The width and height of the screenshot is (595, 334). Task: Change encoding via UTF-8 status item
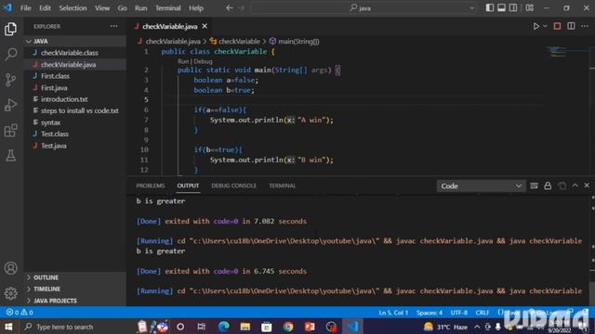[458, 313]
